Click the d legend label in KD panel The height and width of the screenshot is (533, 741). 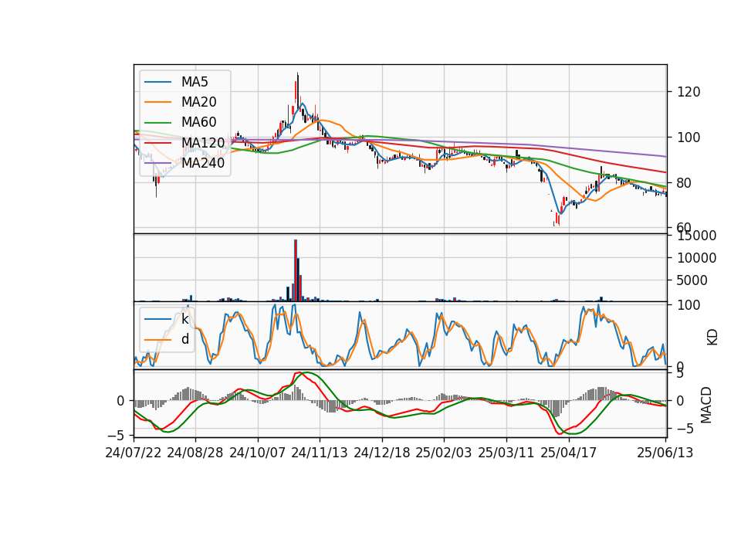(184, 339)
